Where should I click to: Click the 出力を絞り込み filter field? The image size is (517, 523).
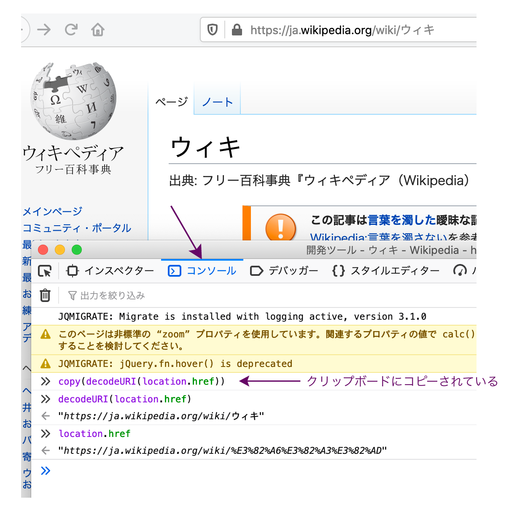(x=272, y=296)
